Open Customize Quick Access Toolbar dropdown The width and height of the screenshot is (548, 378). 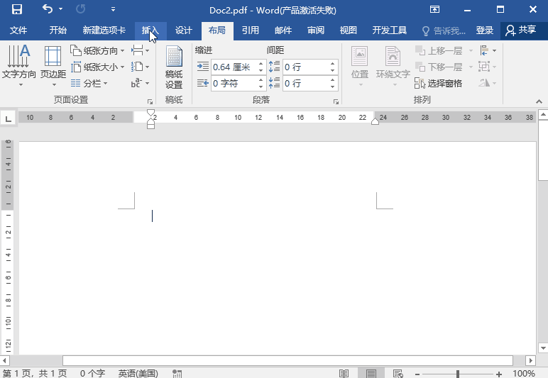point(113,9)
